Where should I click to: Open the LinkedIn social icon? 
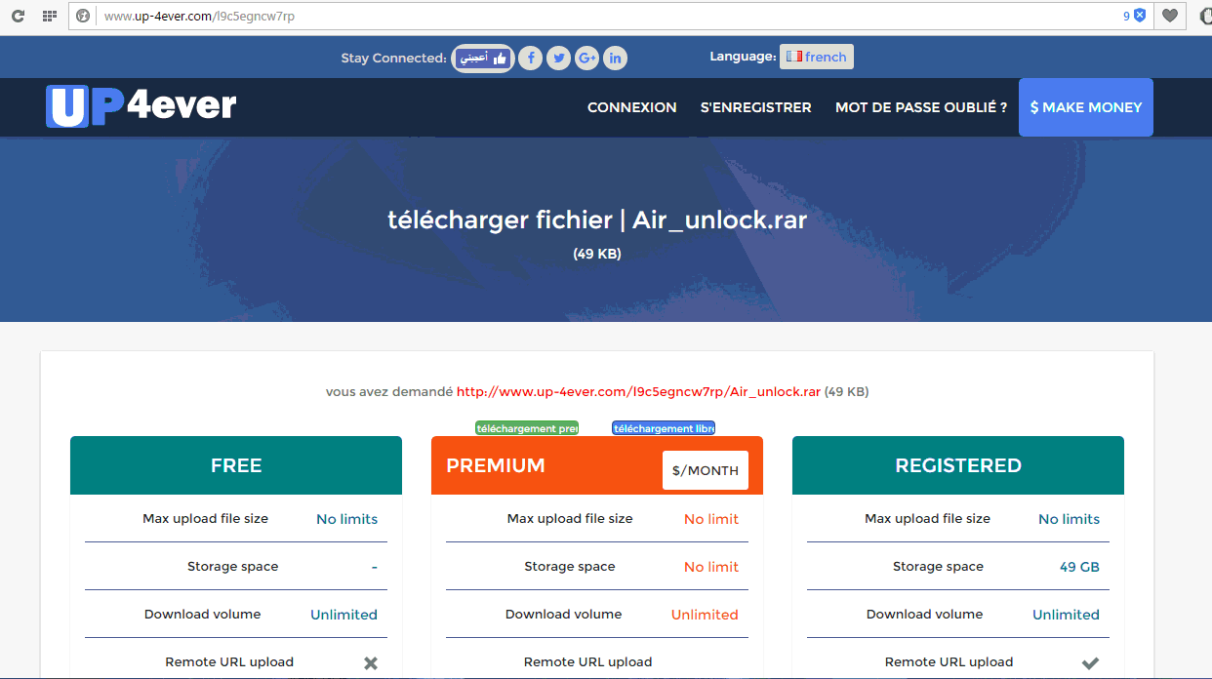click(615, 59)
